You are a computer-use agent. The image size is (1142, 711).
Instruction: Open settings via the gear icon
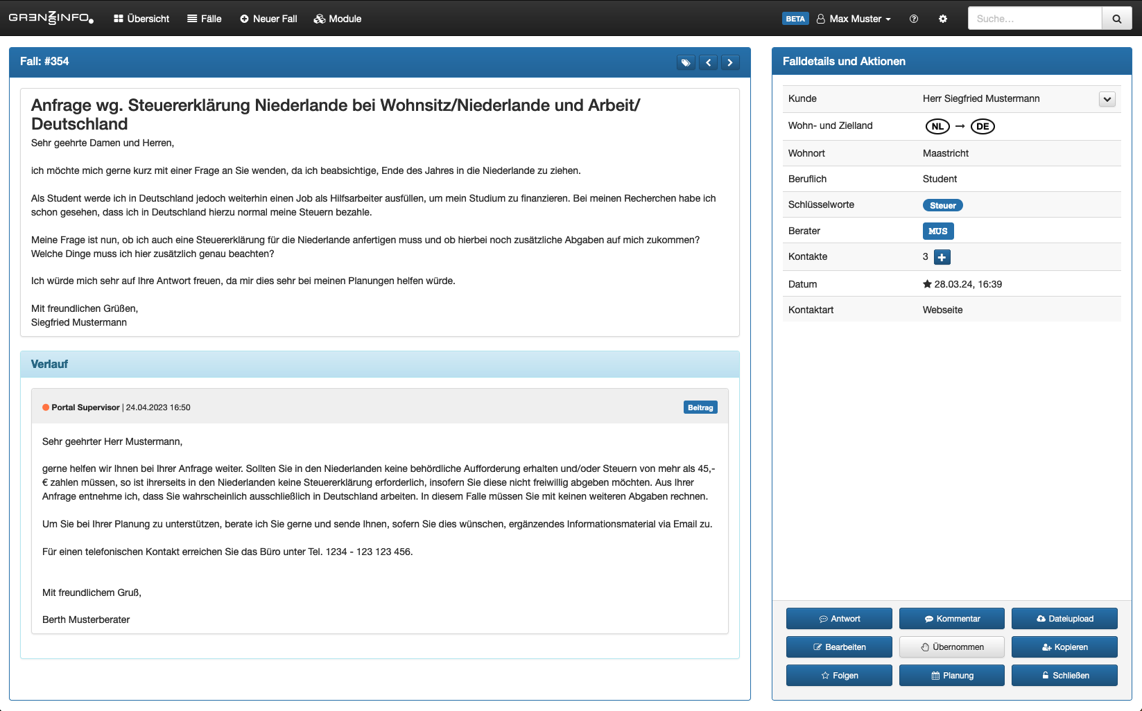[x=943, y=19]
